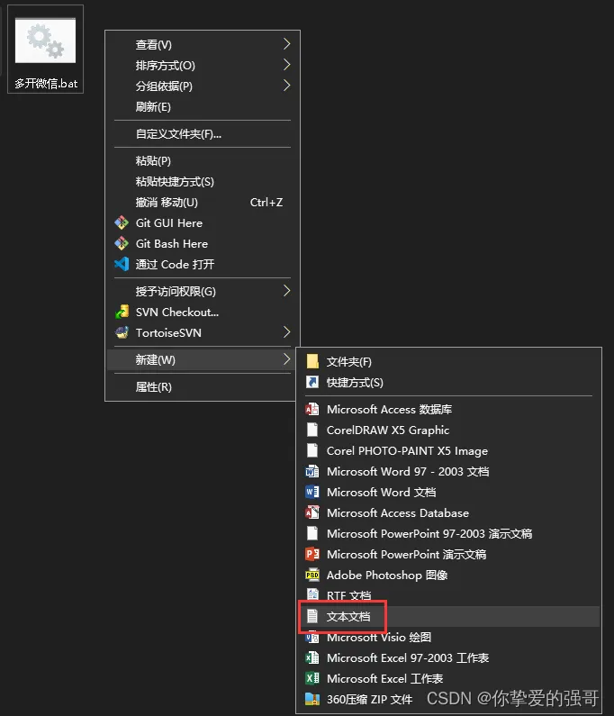This screenshot has width=614, height=716.
Task: Click the Git Bash Here icon
Action: click(122, 243)
